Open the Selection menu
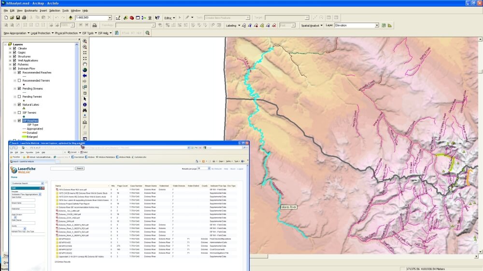This screenshot has width=483, height=271. point(55,11)
